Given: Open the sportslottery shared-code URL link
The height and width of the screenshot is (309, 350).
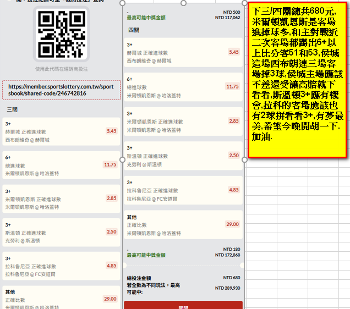Looking at the screenshot, I should click(62, 90).
